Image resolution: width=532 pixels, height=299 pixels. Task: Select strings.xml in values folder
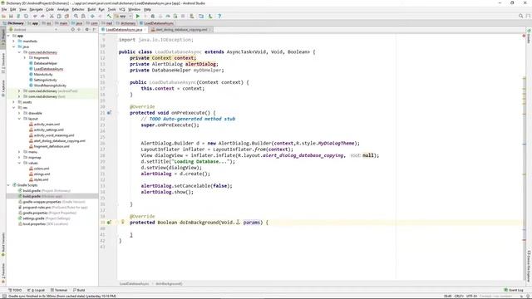(x=42, y=174)
